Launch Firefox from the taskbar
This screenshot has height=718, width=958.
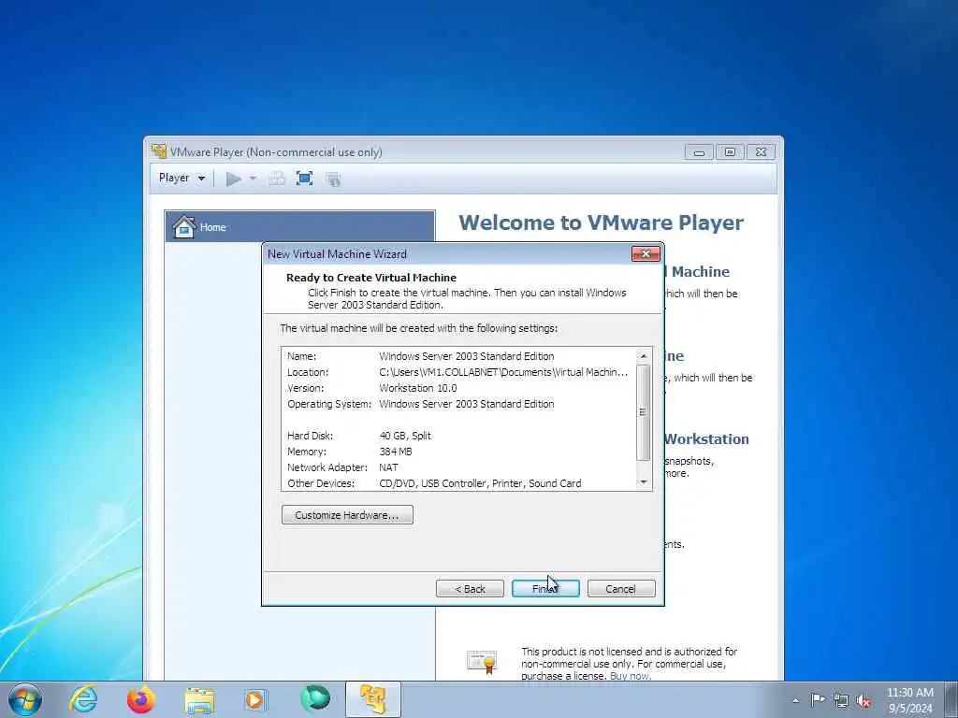click(141, 699)
